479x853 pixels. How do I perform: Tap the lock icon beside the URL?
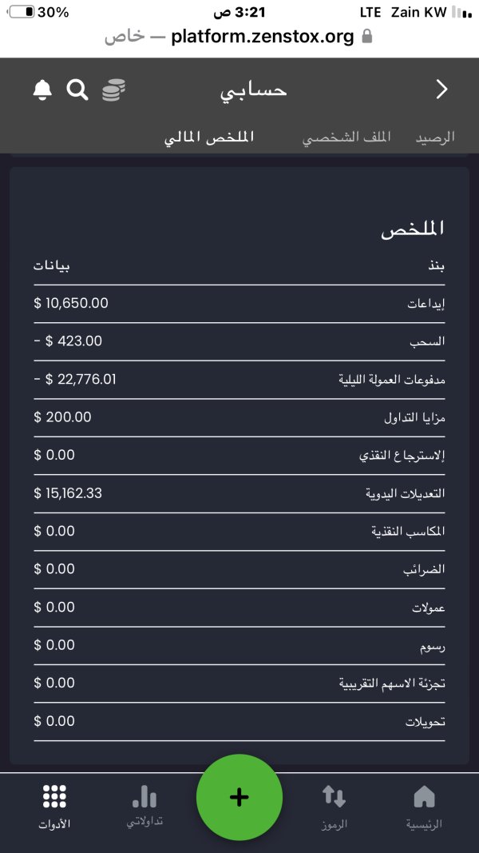[x=367, y=37]
